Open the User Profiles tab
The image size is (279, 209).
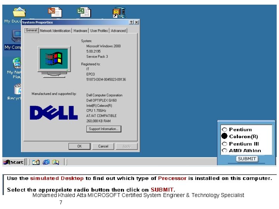[99, 31]
